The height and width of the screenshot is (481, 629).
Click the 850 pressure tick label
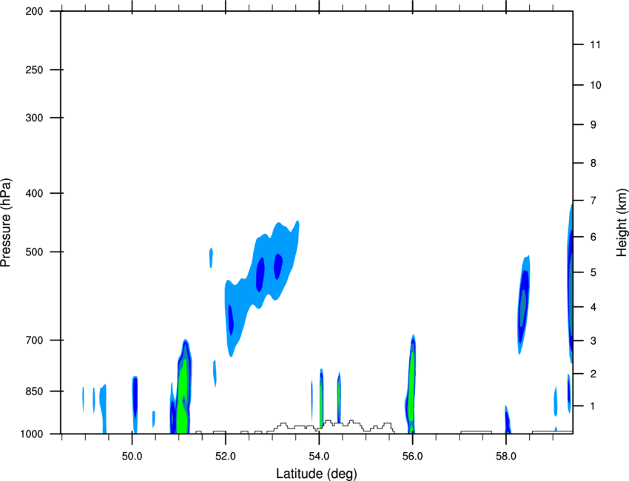(x=34, y=391)
